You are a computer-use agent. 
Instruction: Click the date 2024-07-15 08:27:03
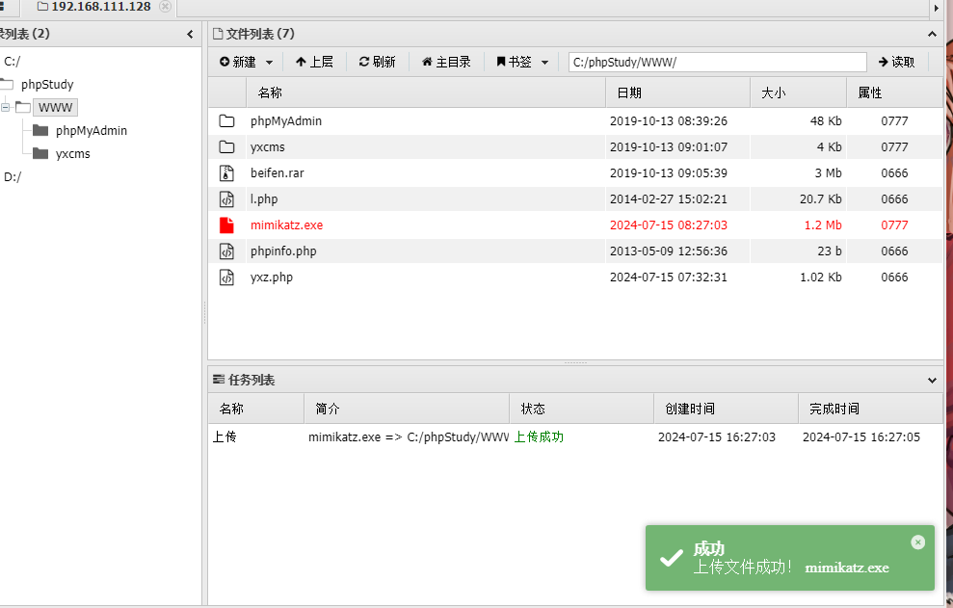(669, 225)
